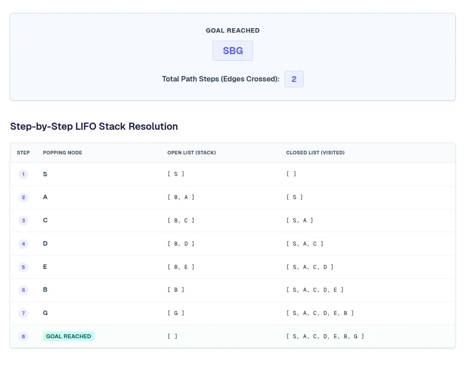
Task: Click open list cell [ B, D ]
Action: (181, 244)
